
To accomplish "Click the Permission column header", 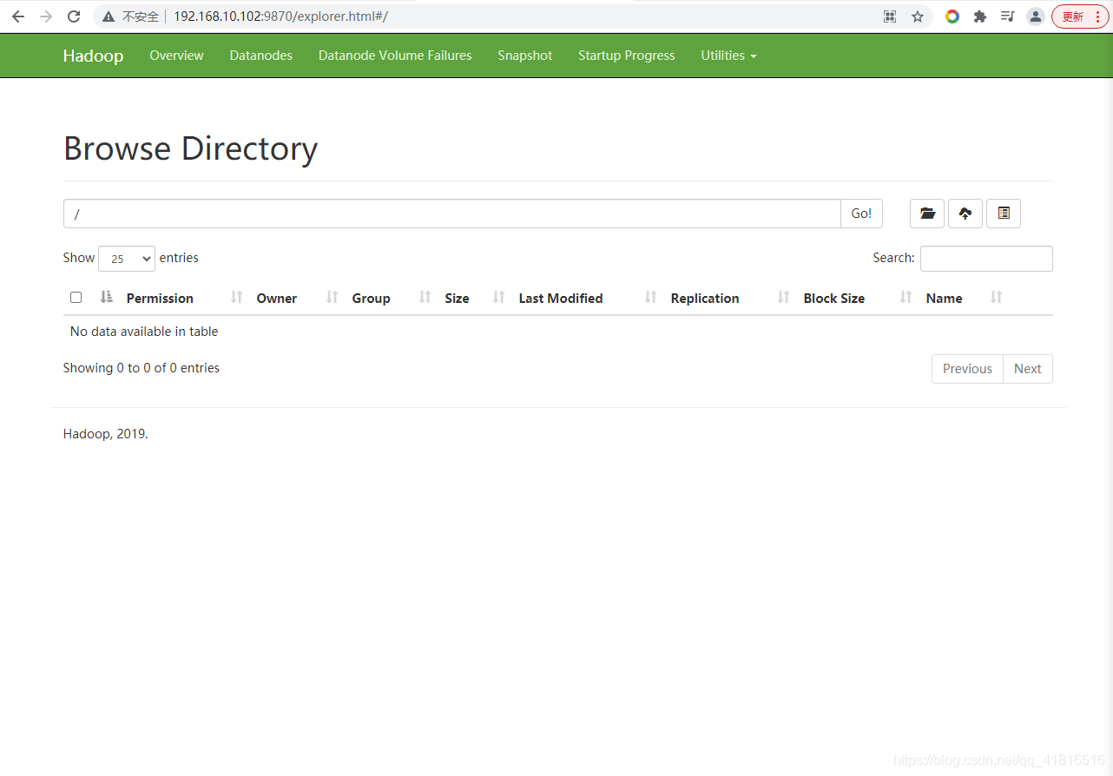I will [x=160, y=299].
